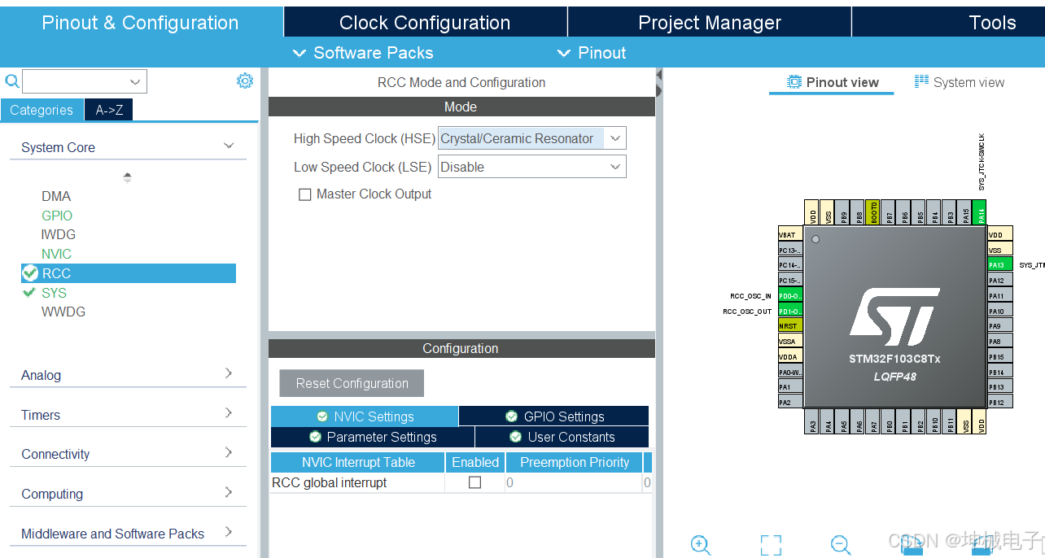Click the RCC global interrupt row label
1045x558 pixels.
(330, 482)
